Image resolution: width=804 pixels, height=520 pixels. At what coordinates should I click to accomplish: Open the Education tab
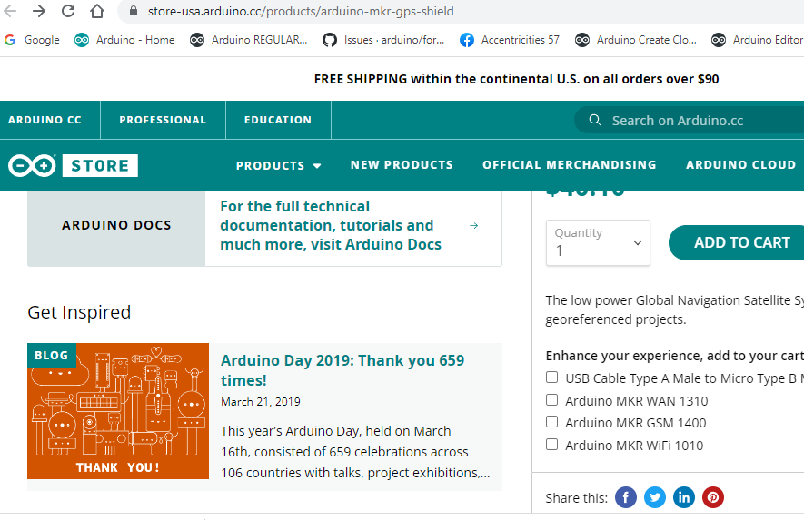277,120
